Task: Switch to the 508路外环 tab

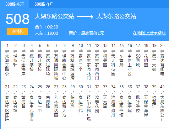Action: (x=15, y=4)
